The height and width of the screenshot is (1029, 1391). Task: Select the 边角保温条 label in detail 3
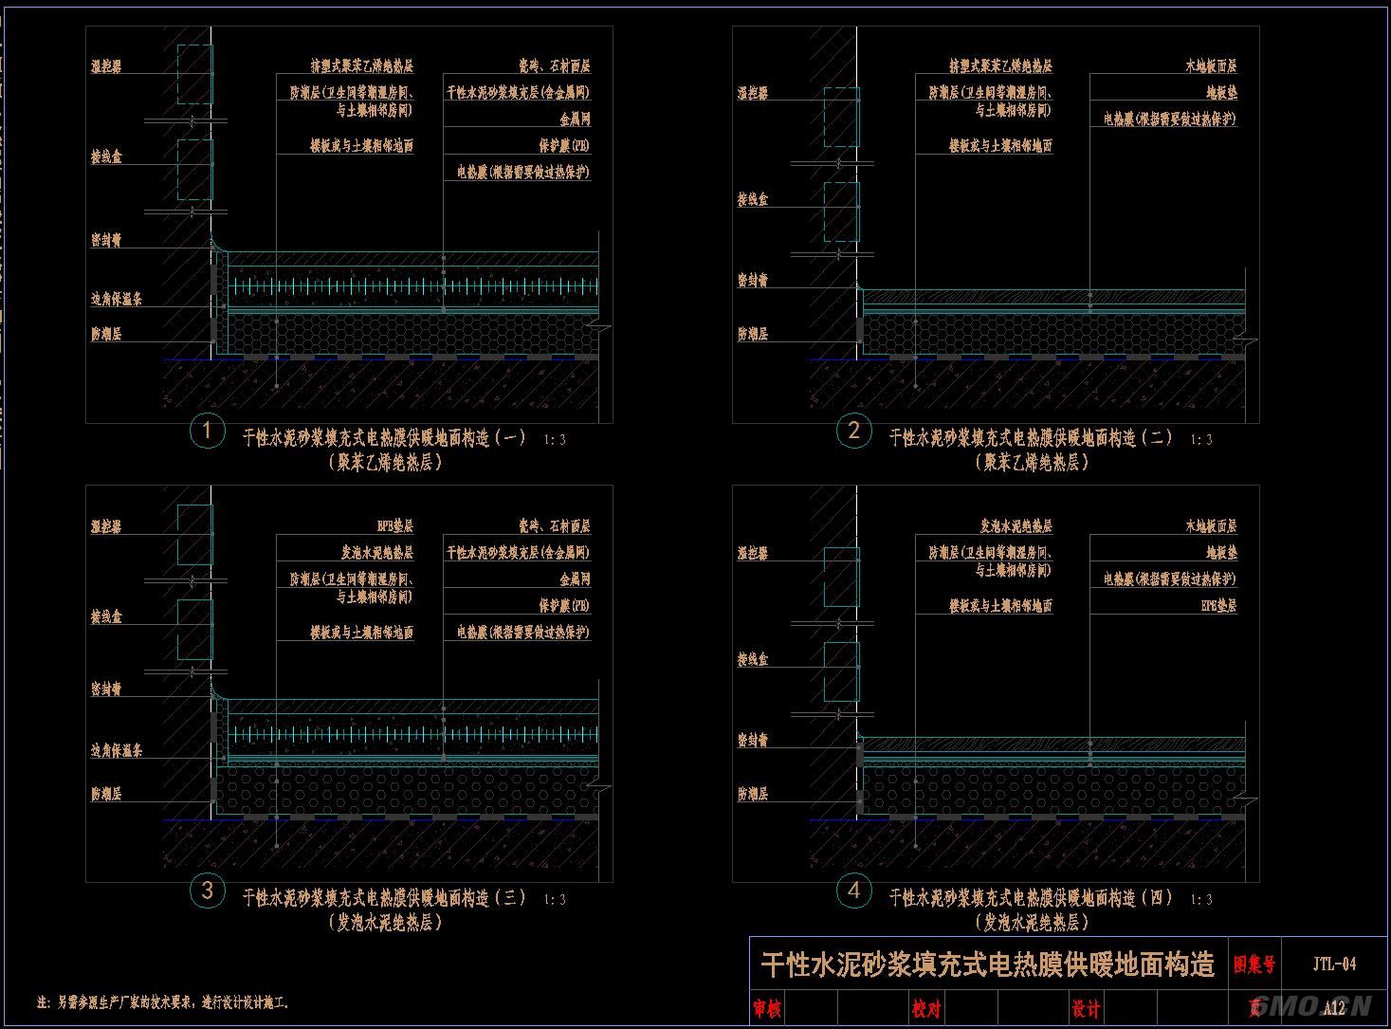(117, 750)
